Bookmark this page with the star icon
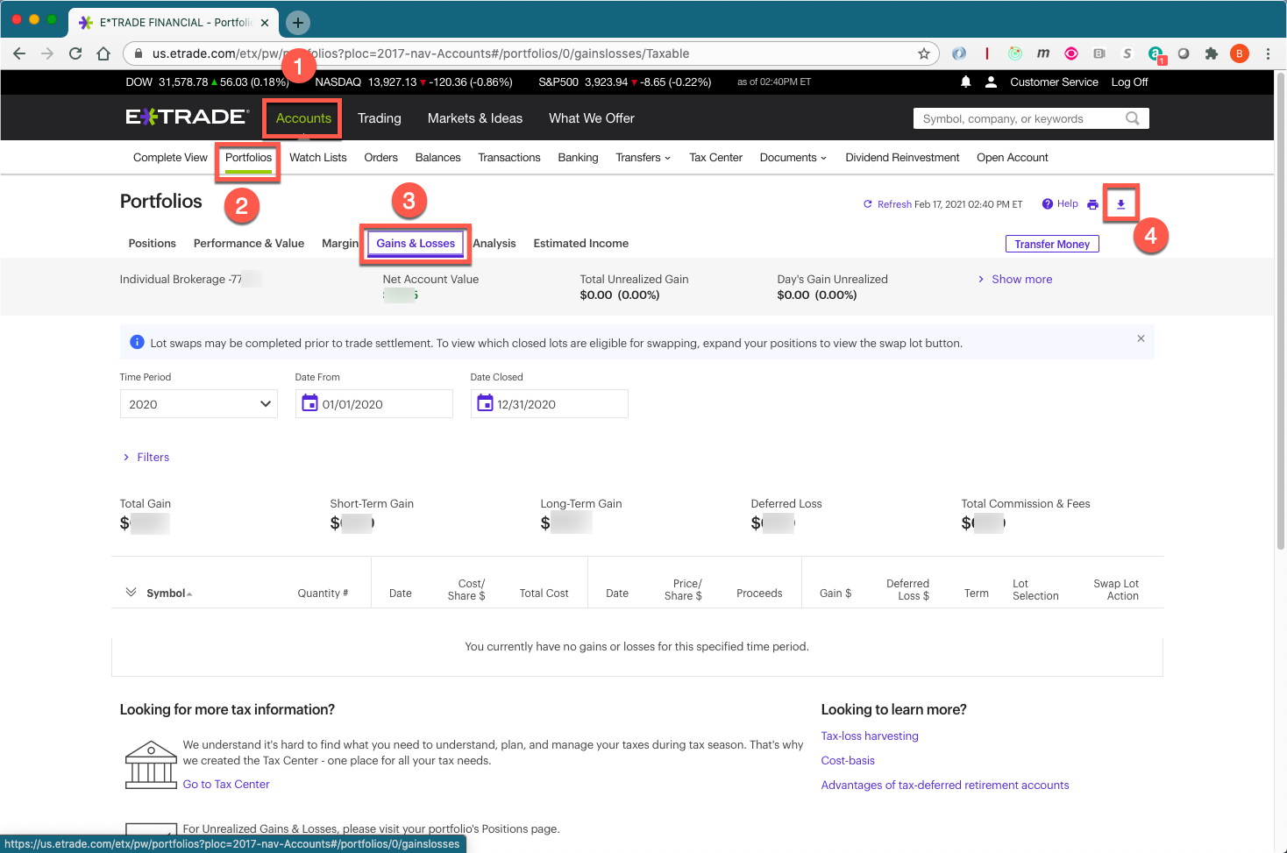 pyautogui.click(x=924, y=53)
